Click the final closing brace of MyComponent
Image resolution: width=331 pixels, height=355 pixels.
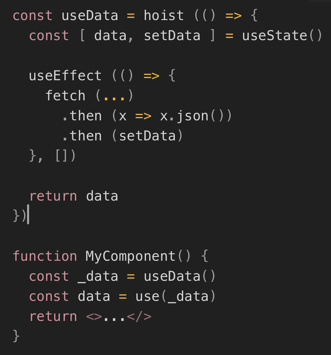coord(16,336)
